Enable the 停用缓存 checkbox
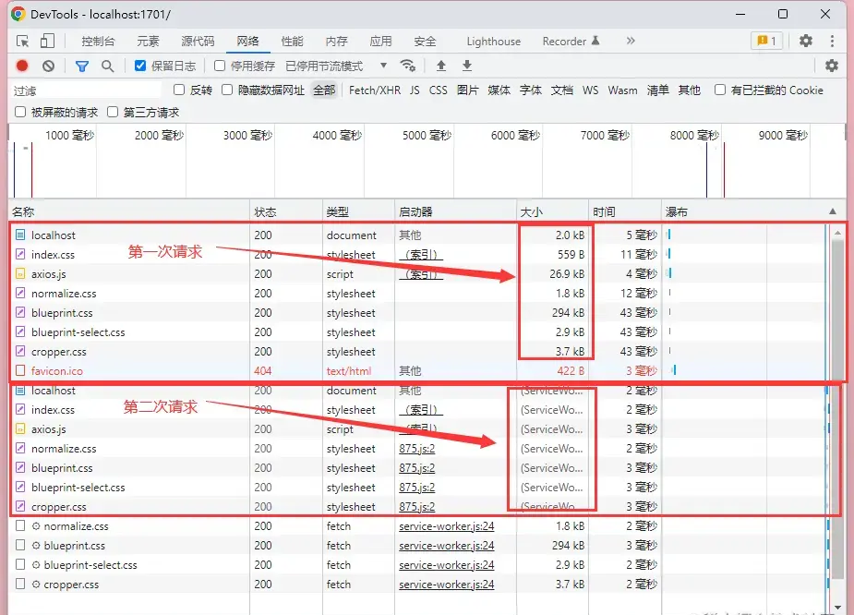Image resolution: width=854 pixels, height=615 pixels. pyautogui.click(x=218, y=66)
